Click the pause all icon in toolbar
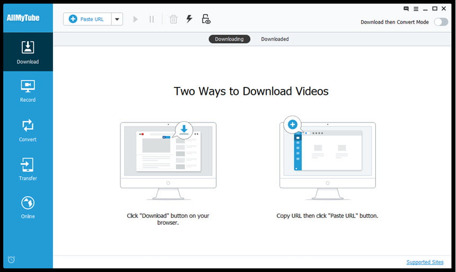 (x=152, y=20)
